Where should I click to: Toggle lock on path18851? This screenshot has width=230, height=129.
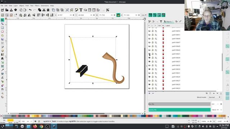pyautogui.click(x=152, y=35)
